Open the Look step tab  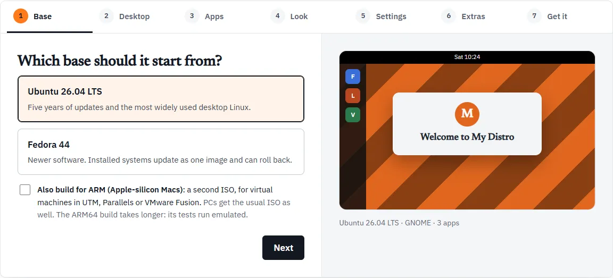(x=306, y=16)
